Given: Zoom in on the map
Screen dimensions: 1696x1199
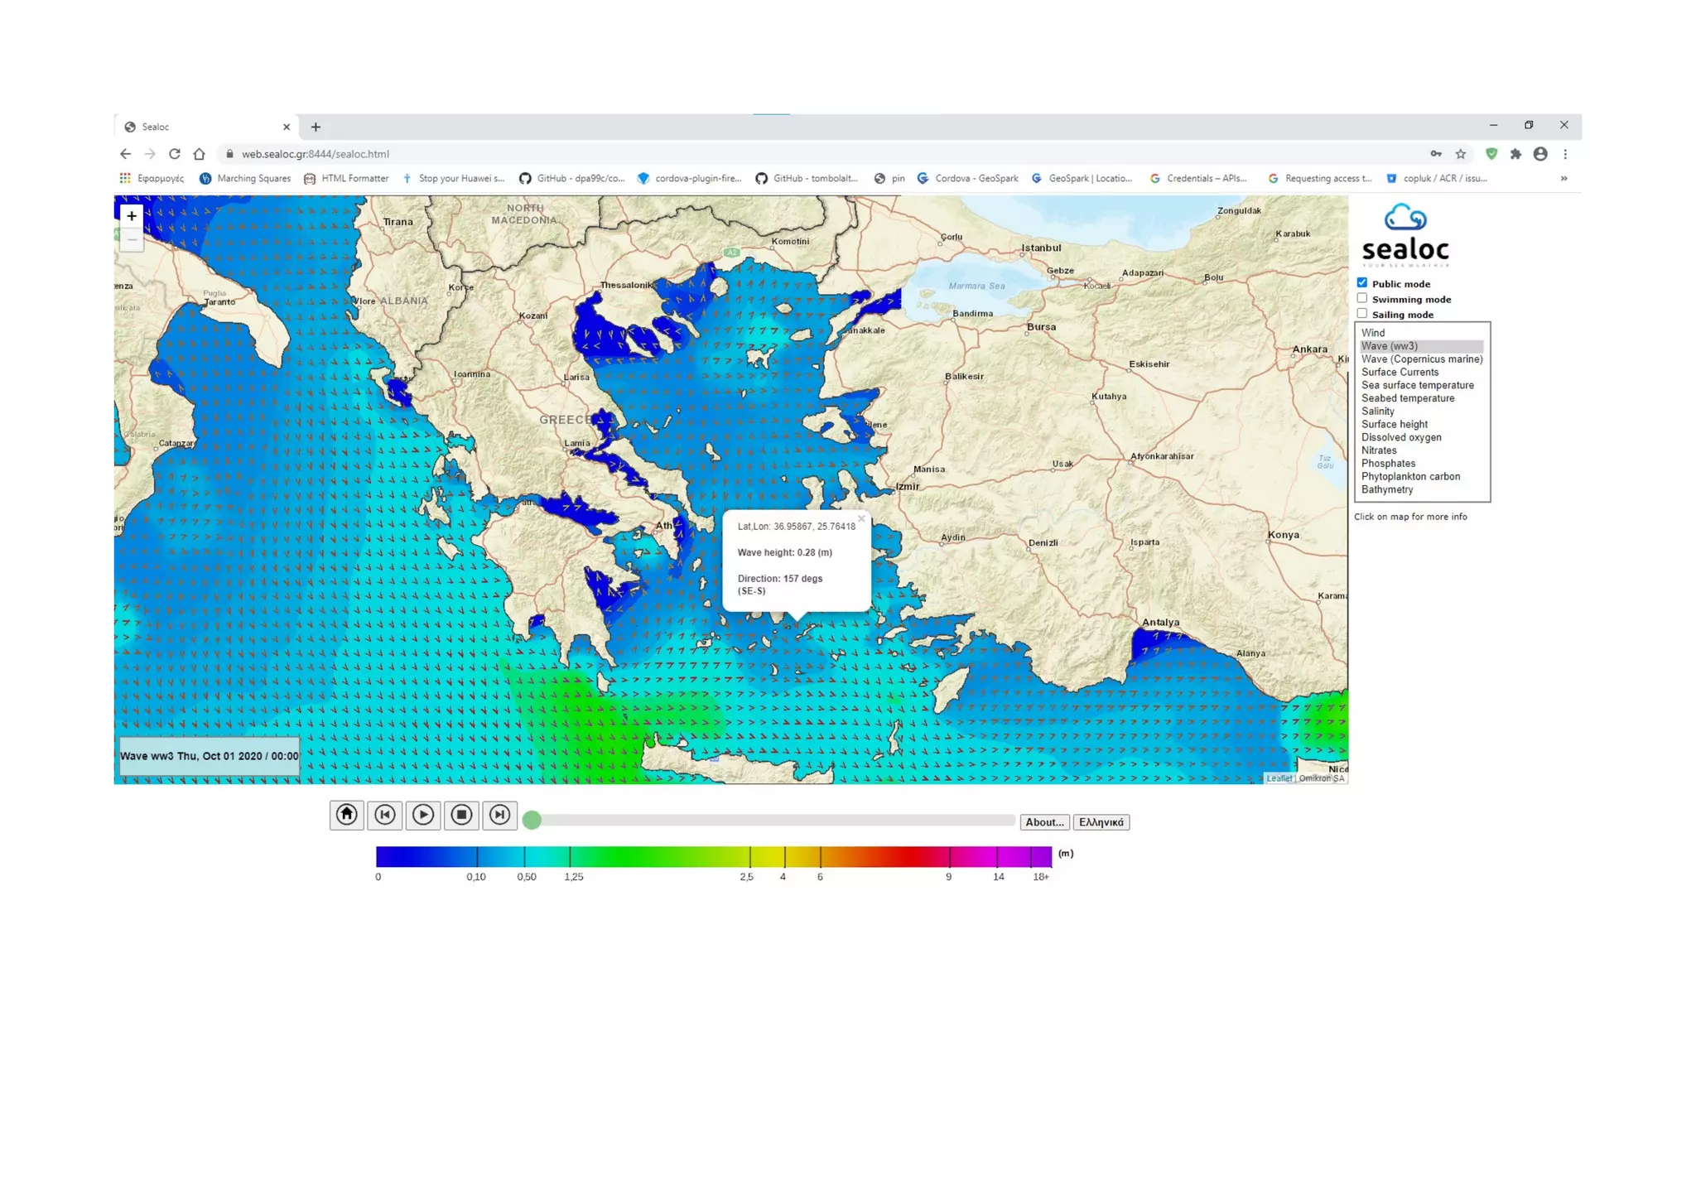Looking at the screenshot, I should [132, 216].
